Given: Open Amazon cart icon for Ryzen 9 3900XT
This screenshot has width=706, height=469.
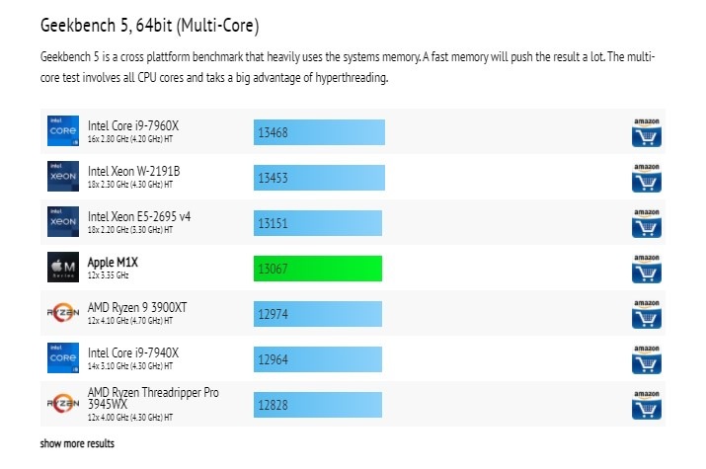Looking at the screenshot, I should (x=646, y=313).
